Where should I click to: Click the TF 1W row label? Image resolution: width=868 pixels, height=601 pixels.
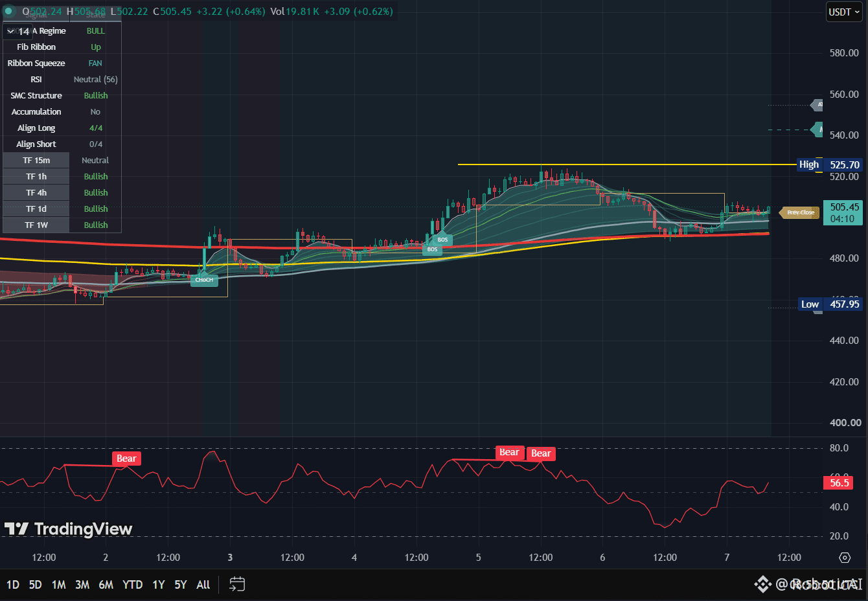(36, 225)
